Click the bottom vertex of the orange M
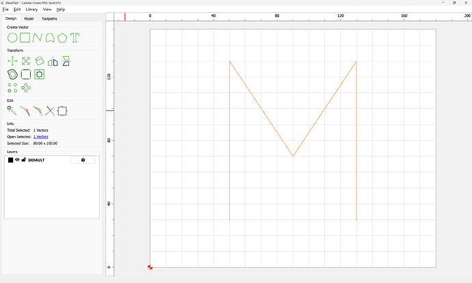Viewport: 472px width, 283px height. (293, 156)
